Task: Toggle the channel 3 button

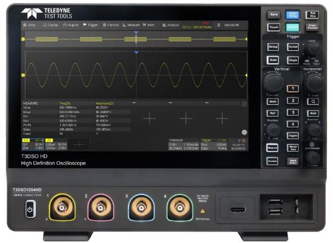Action: point(293,112)
